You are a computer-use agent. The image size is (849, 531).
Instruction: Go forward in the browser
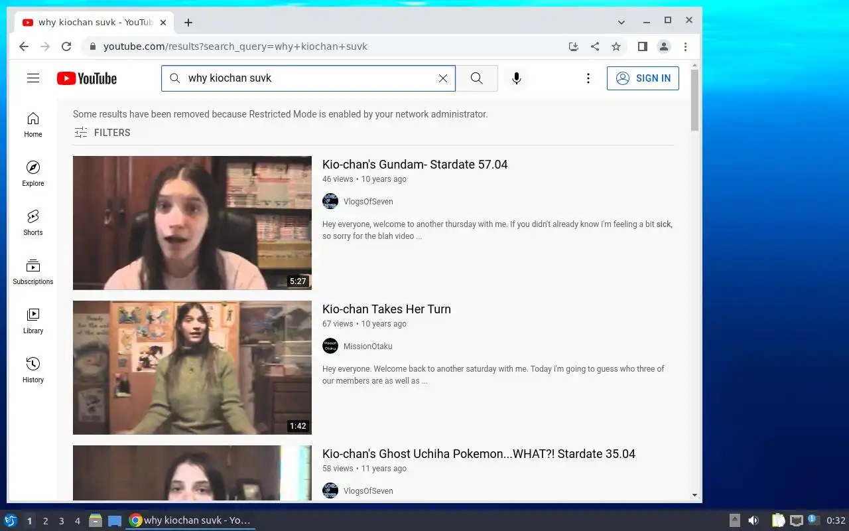pos(45,46)
